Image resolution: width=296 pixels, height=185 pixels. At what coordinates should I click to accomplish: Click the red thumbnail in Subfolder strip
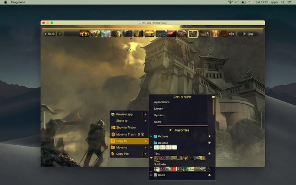point(174,169)
